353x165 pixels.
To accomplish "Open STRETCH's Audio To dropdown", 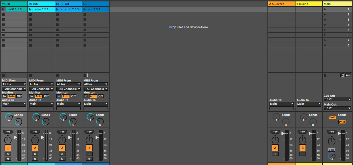I will pyautogui.click(x=68, y=104).
